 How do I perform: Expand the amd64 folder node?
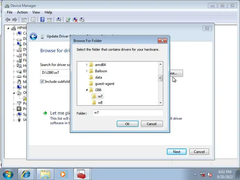tap(87, 64)
